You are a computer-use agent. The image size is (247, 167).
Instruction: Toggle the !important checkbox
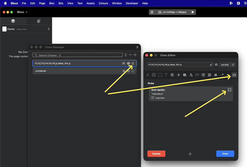pos(153,97)
